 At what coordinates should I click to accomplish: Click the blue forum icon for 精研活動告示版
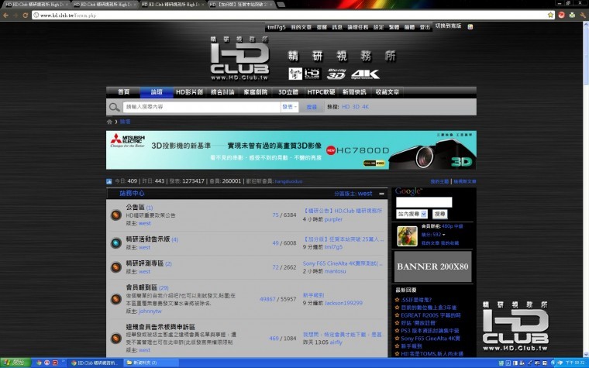click(x=116, y=243)
